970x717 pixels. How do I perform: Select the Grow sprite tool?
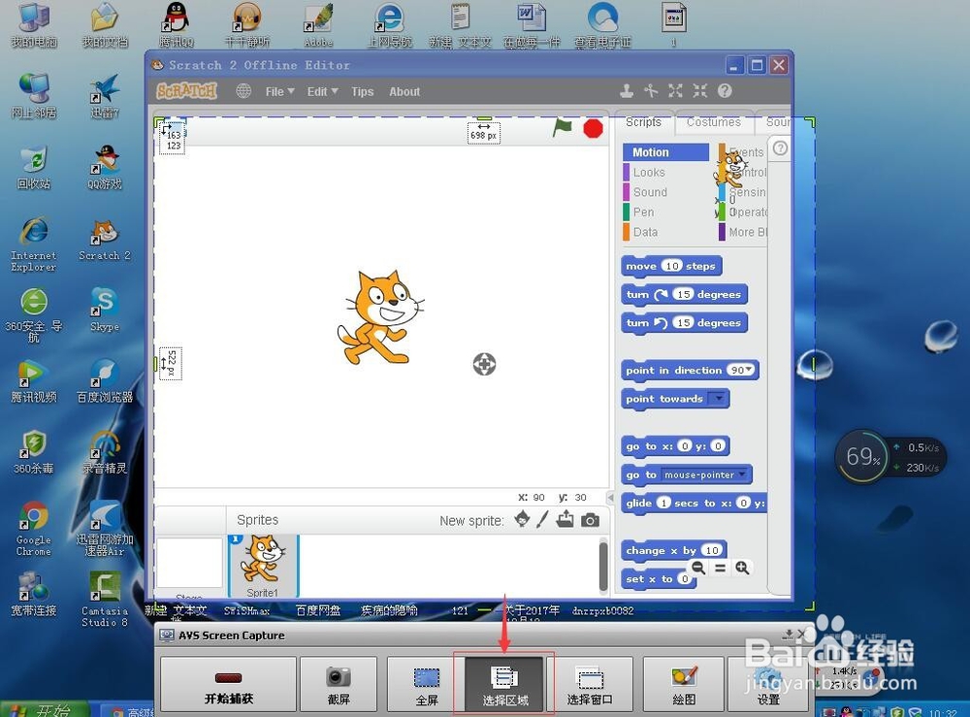[675, 91]
